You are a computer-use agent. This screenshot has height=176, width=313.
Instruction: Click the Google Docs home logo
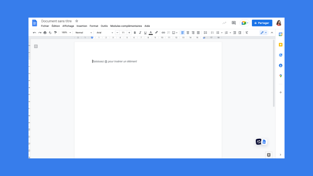35,23
